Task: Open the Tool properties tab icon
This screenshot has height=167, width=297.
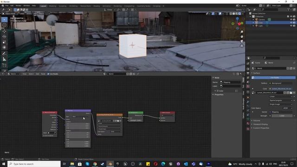Action: [x=248, y=64]
